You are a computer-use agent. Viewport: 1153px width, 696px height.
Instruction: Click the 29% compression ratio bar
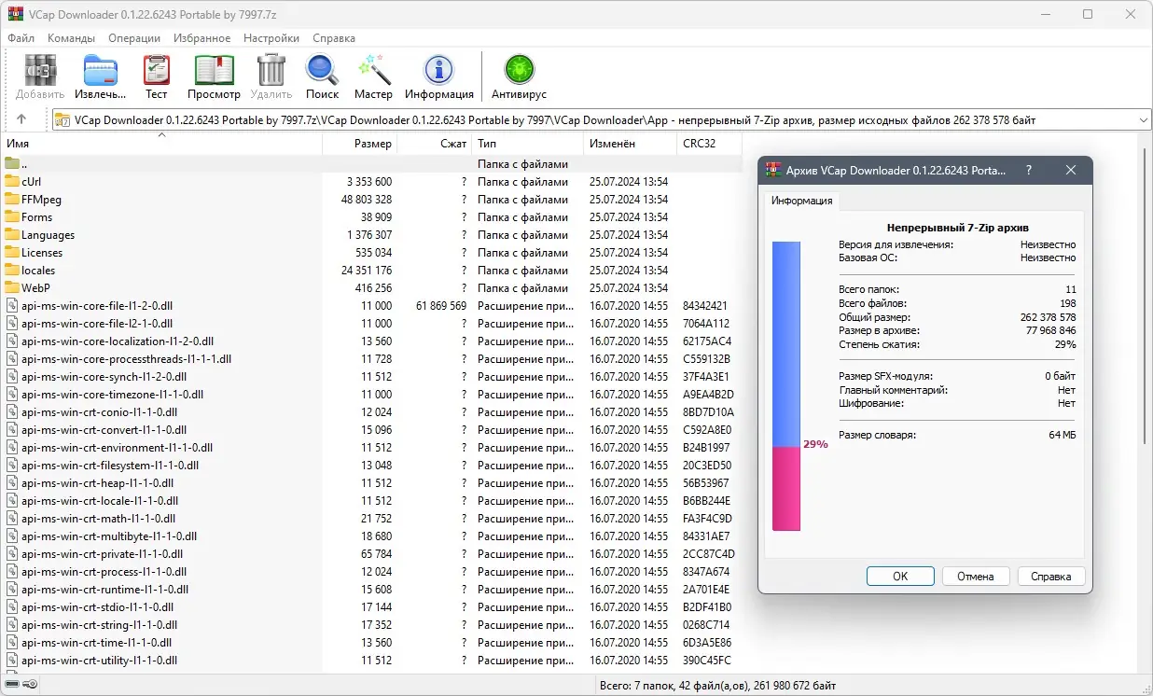[786, 386]
